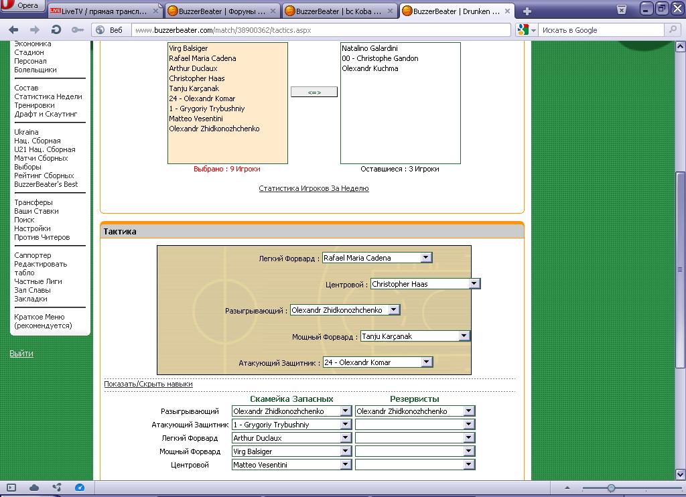686x497 pixels.
Task: Open the Мощный Форвард starter dropdown
Action: (x=415, y=336)
